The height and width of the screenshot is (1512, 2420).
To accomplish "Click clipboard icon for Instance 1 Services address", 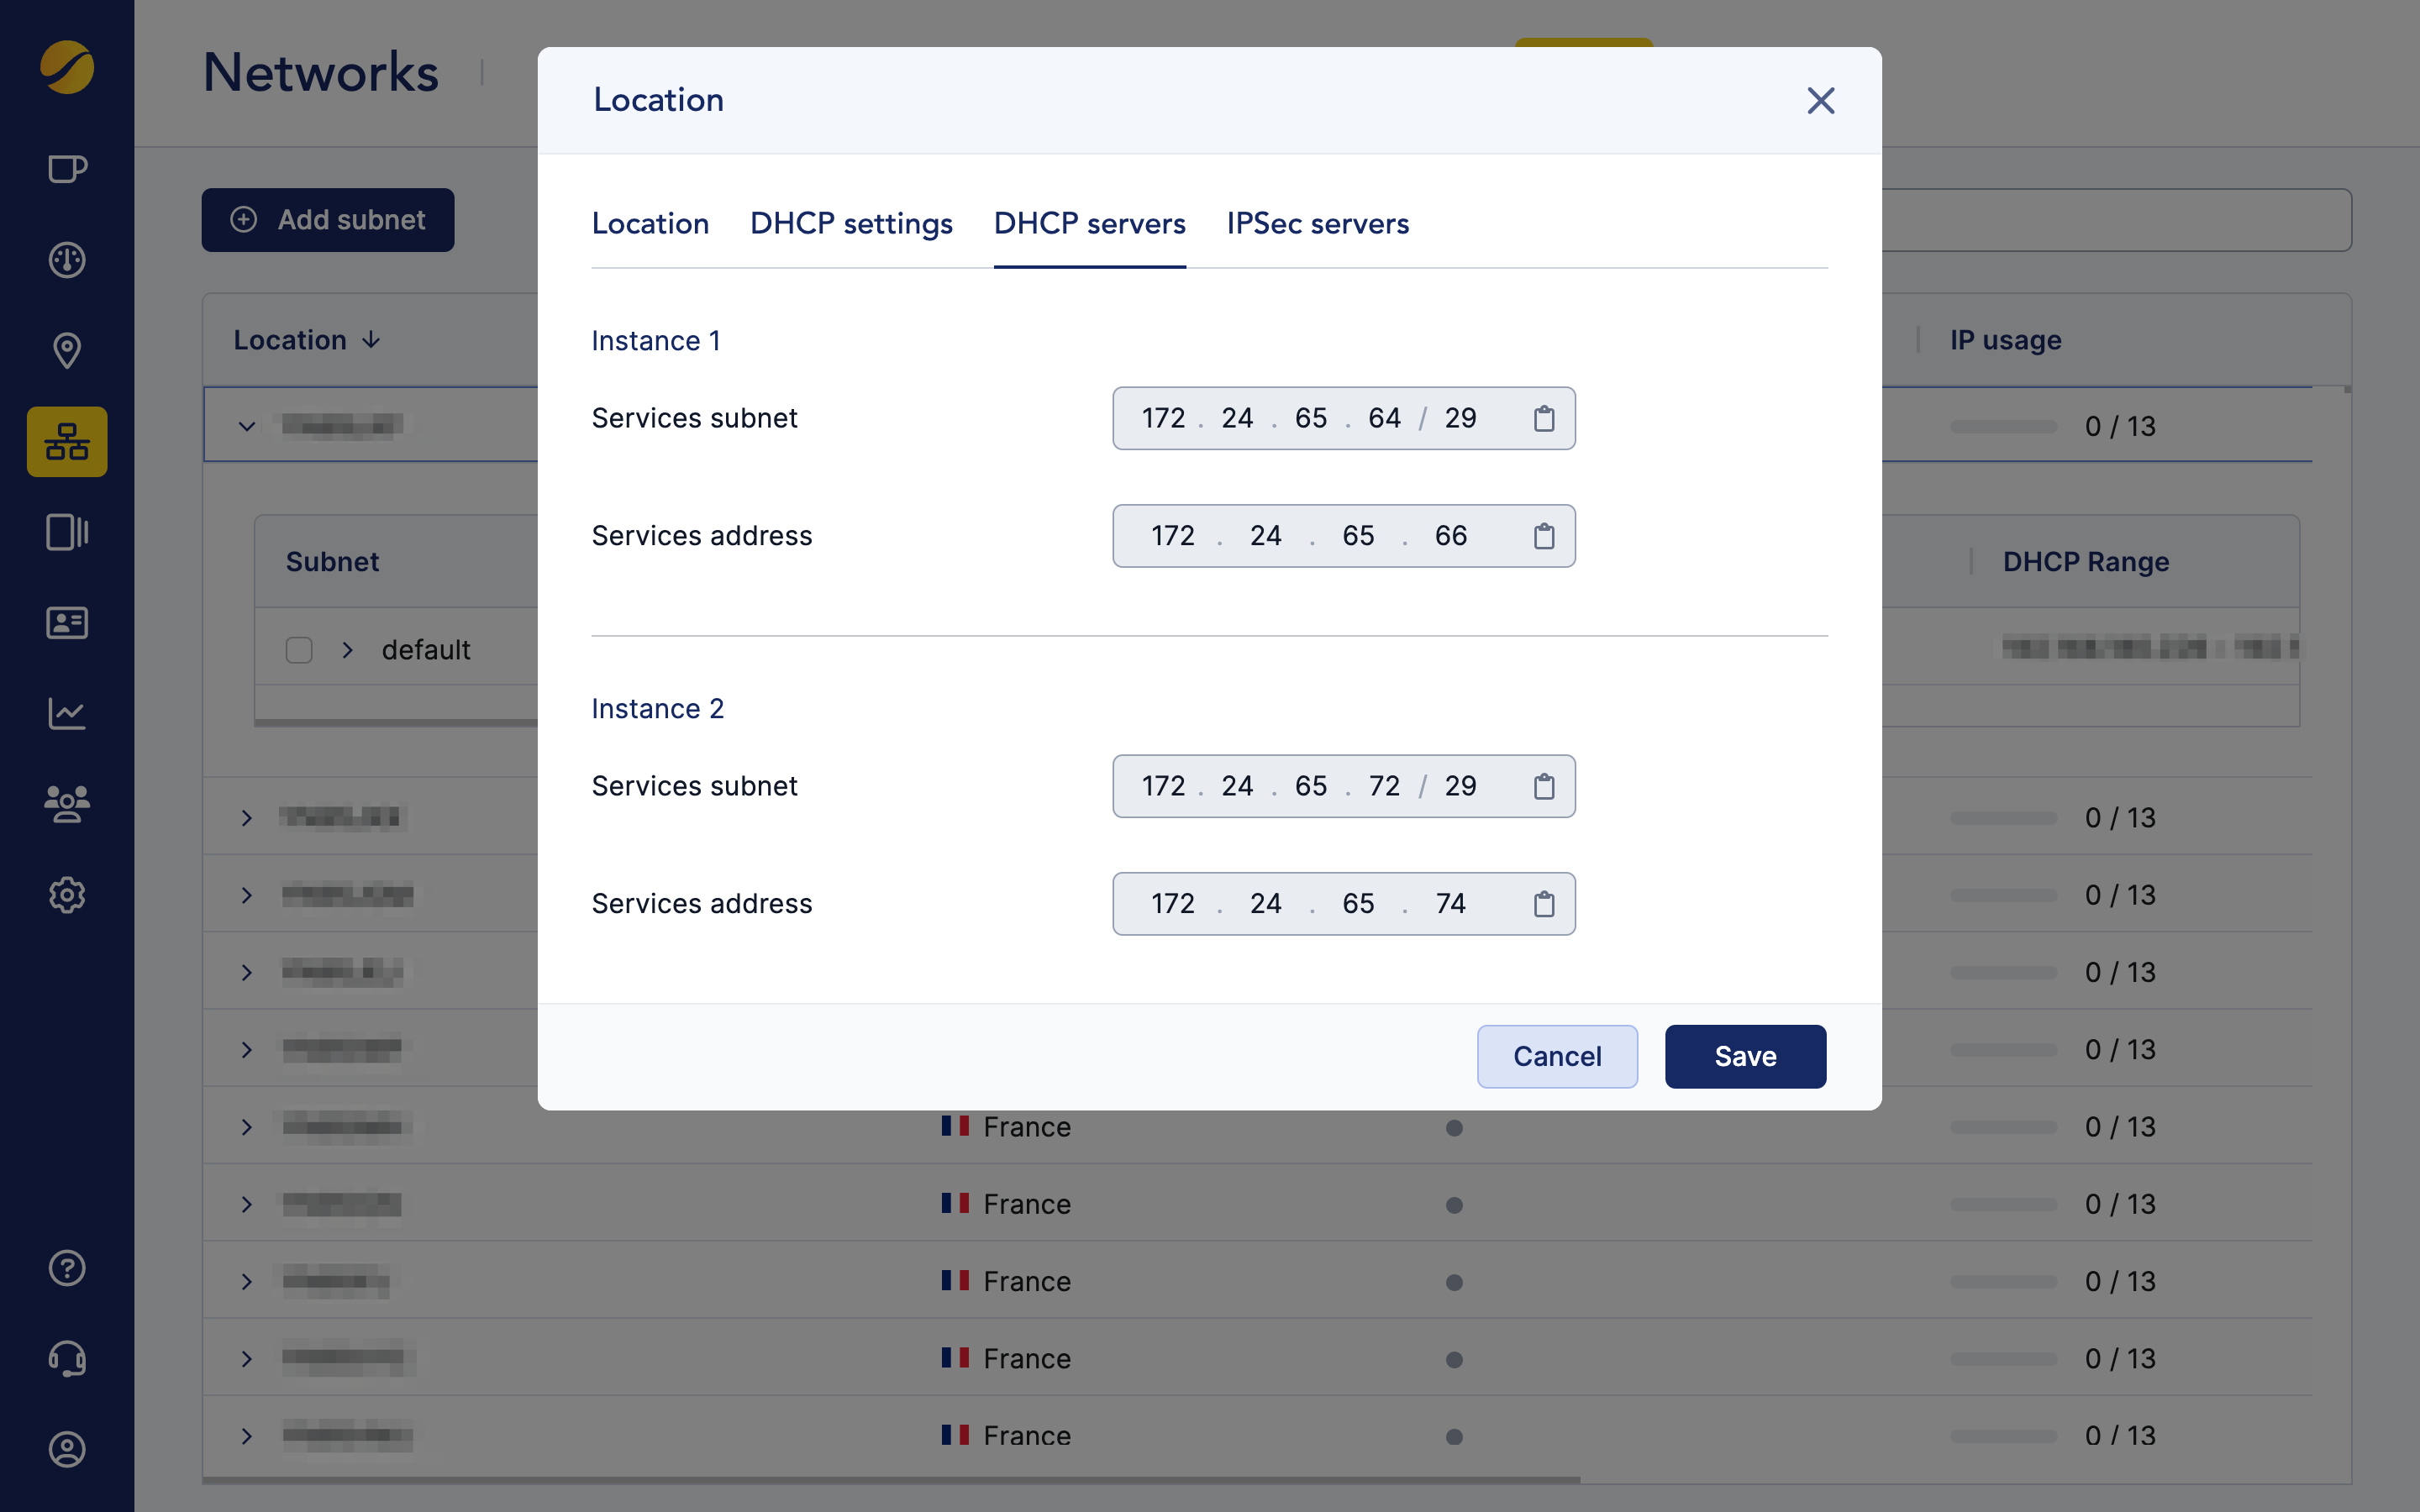I will [1543, 536].
